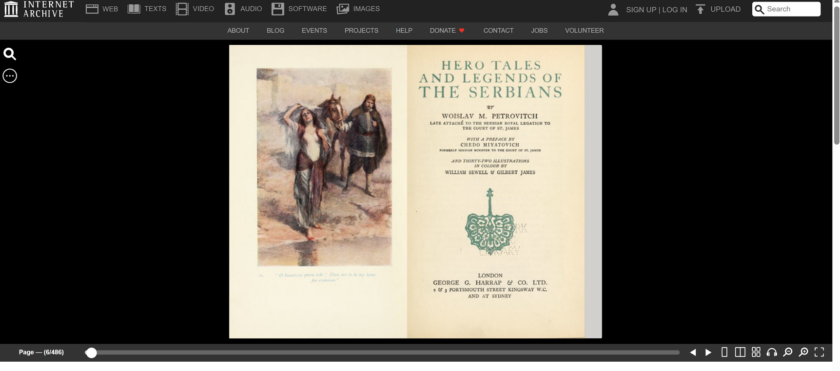Open the Software media menu

pos(299,9)
